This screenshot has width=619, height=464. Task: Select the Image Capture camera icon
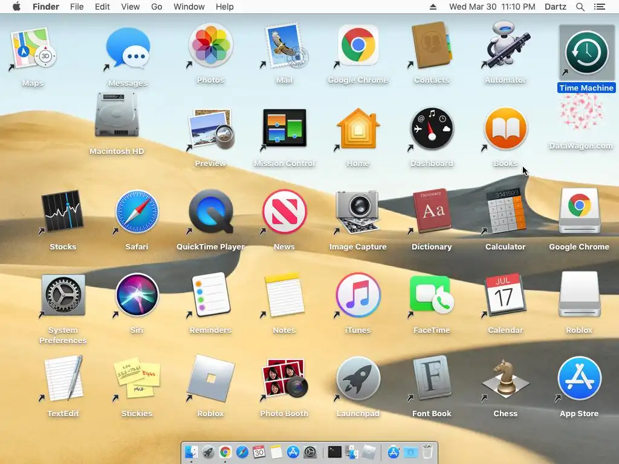(358, 212)
